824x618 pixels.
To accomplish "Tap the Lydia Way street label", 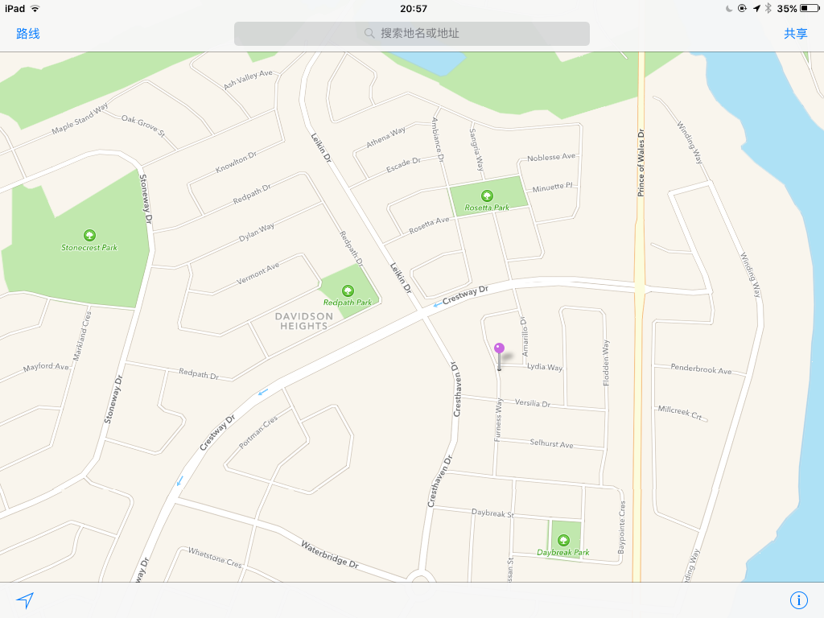I will click(545, 367).
